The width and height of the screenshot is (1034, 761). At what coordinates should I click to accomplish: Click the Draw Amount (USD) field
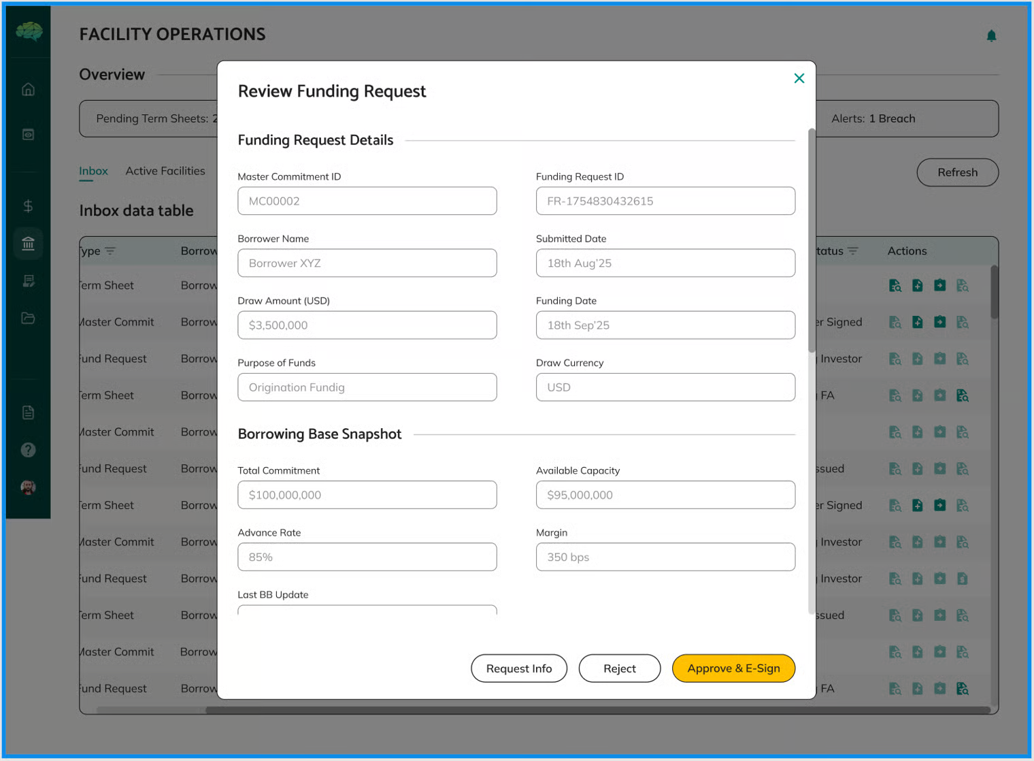coord(367,325)
